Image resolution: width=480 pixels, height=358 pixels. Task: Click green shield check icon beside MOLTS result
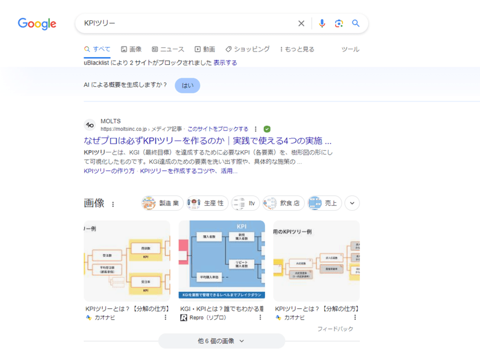click(x=267, y=129)
